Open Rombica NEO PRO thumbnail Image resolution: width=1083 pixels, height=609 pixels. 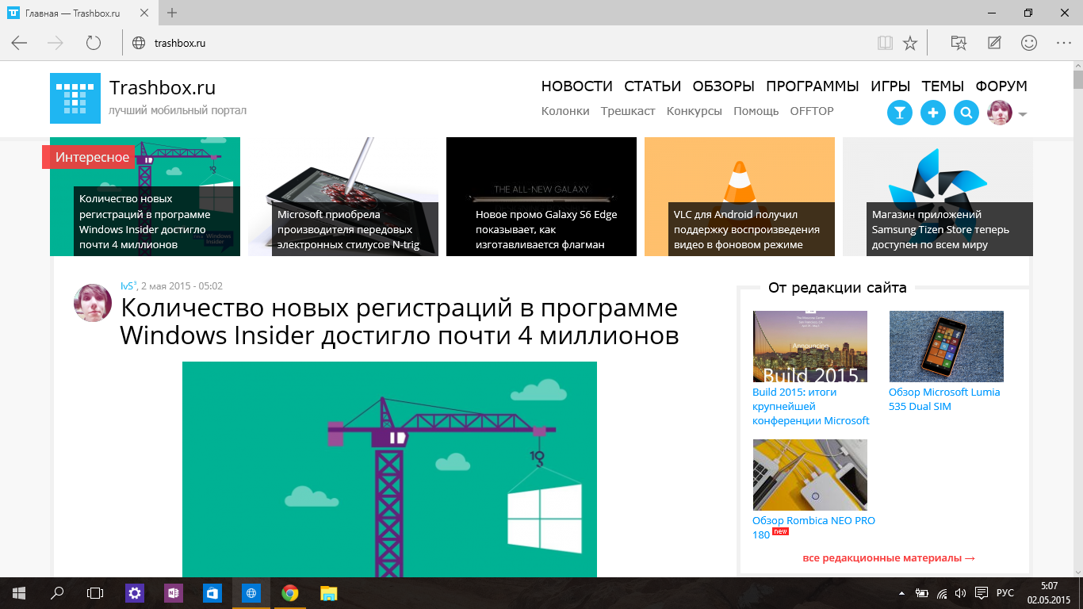(810, 475)
